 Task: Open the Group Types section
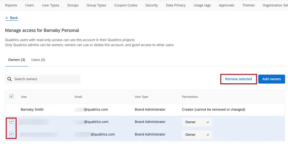[x=96, y=5]
